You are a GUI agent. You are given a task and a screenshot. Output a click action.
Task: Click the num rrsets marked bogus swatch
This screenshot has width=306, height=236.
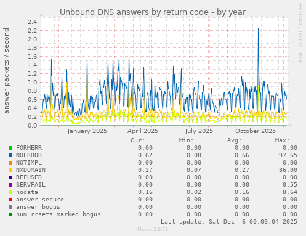point(10,214)
